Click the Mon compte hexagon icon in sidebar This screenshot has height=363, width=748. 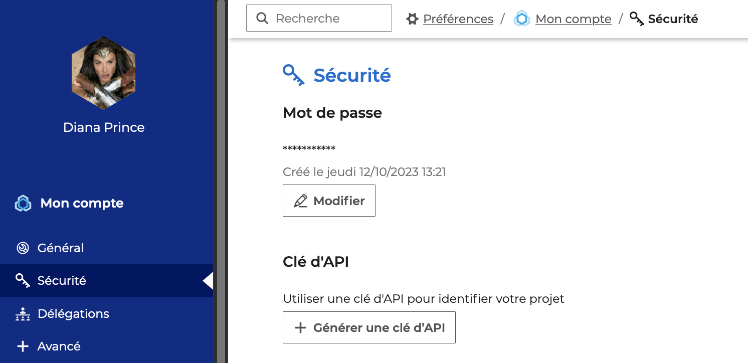tap(23, 203)
